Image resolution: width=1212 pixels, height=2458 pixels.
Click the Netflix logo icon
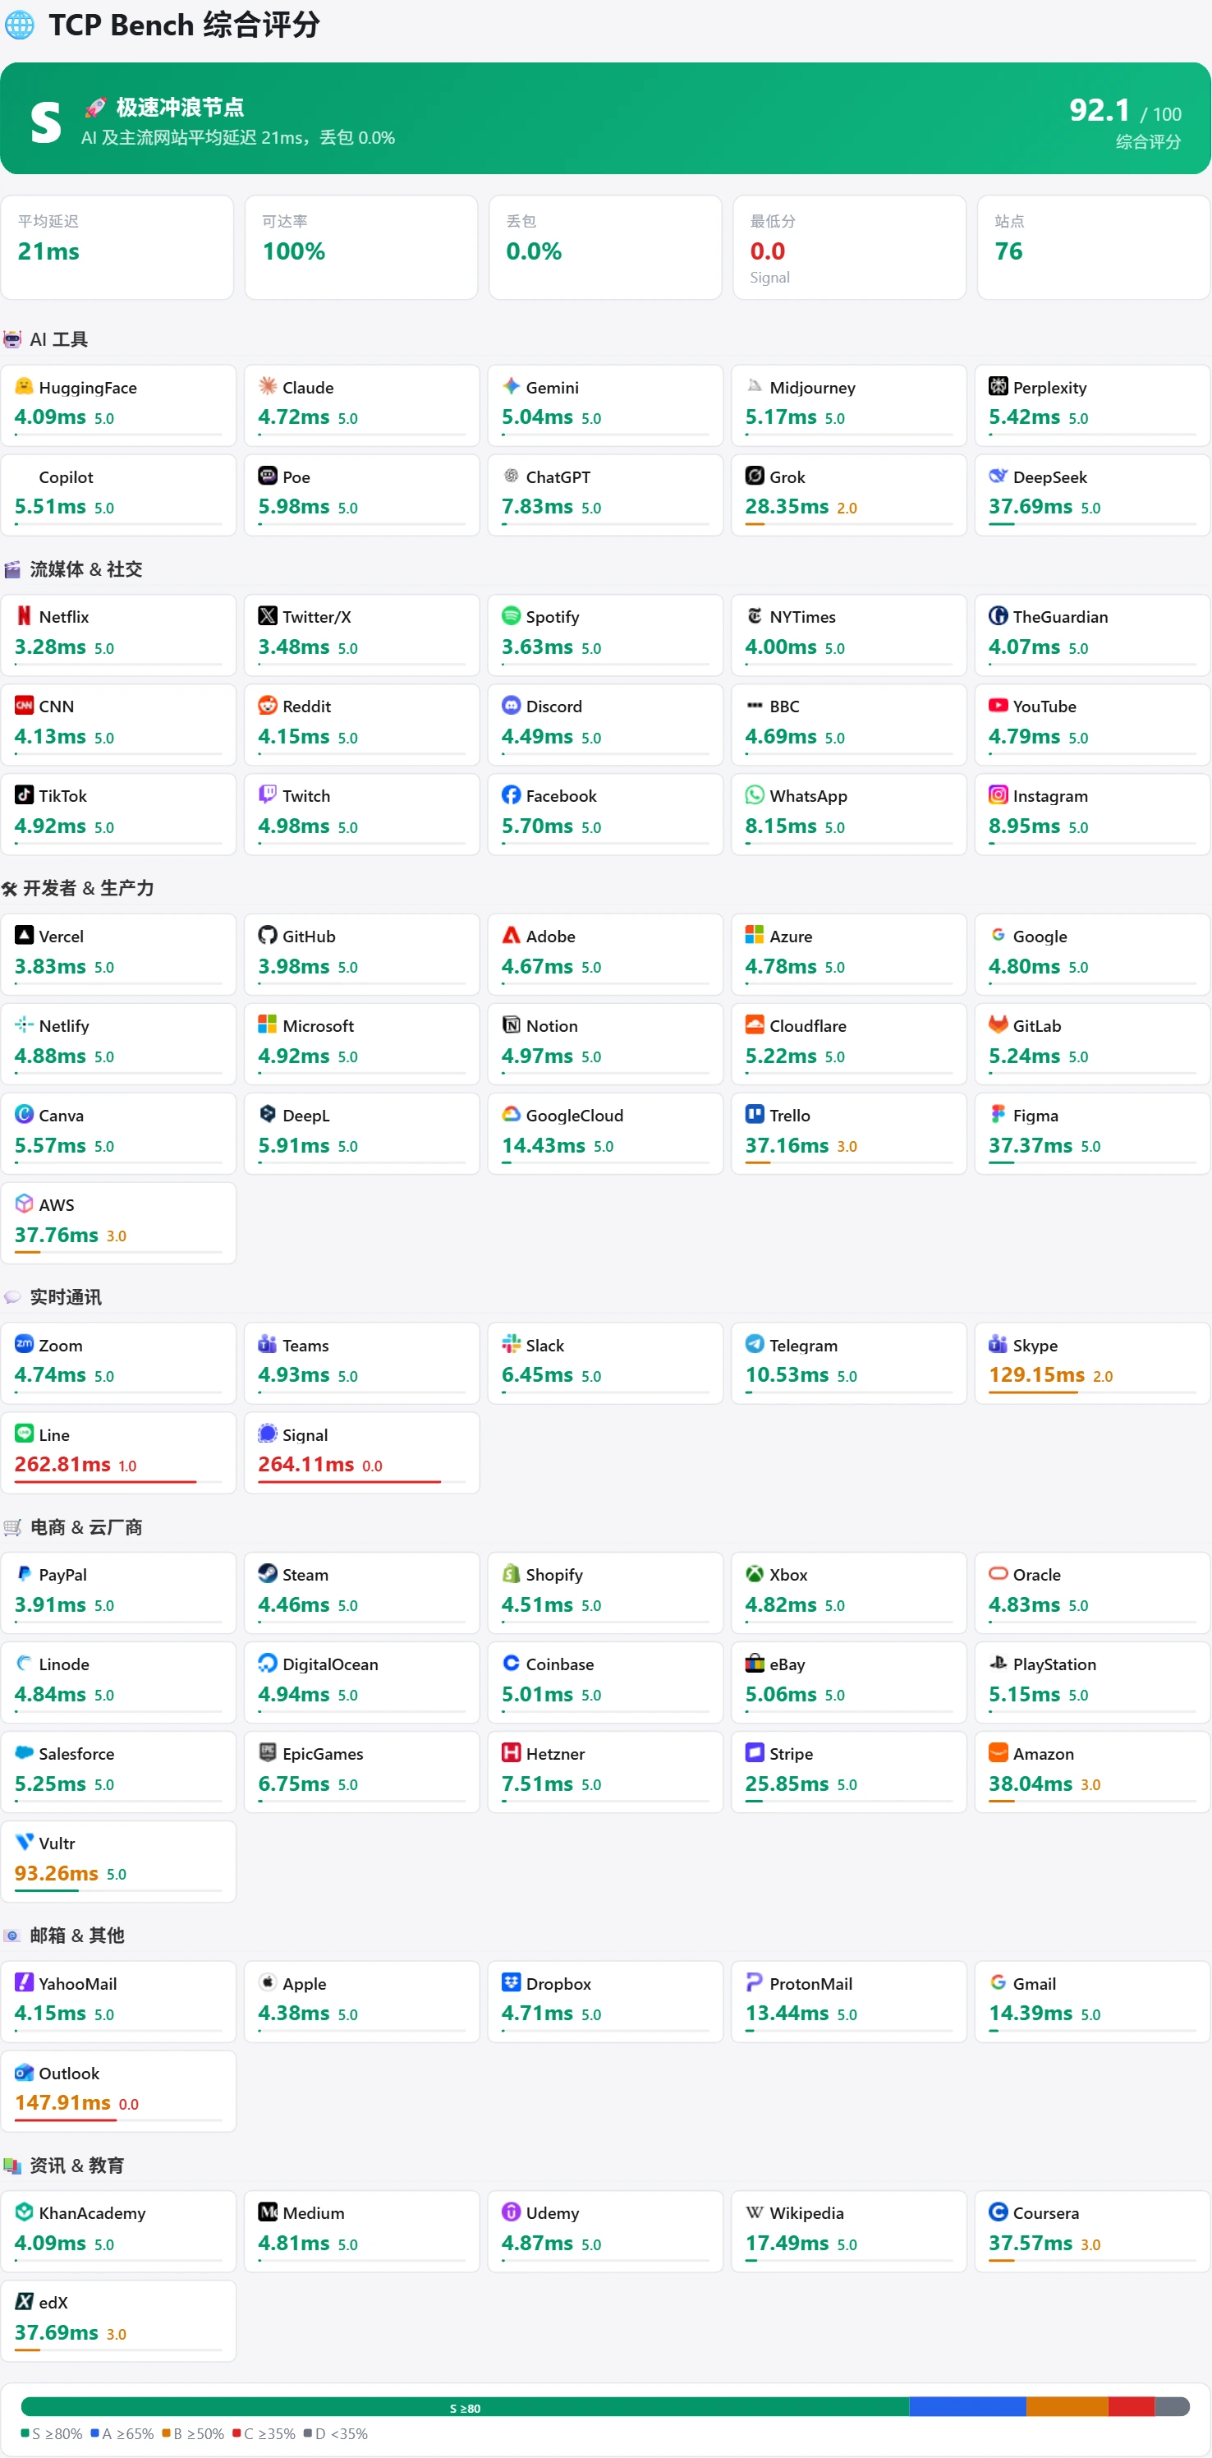(24, 616)
